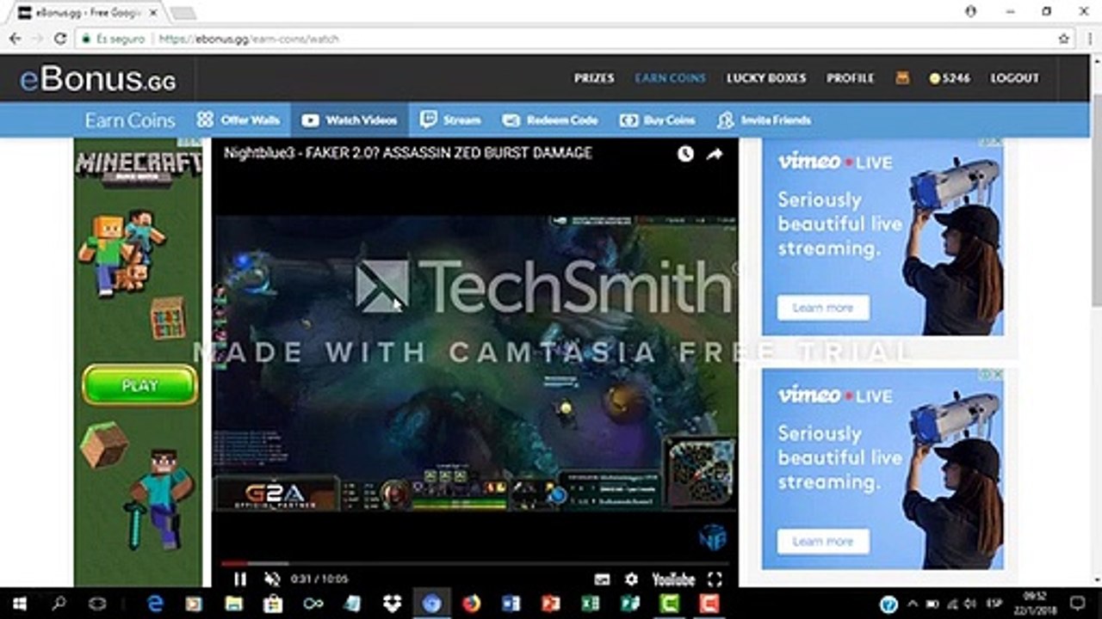
Task: Enter fullscreen mode in the video player
Action: tap(715, 579)
